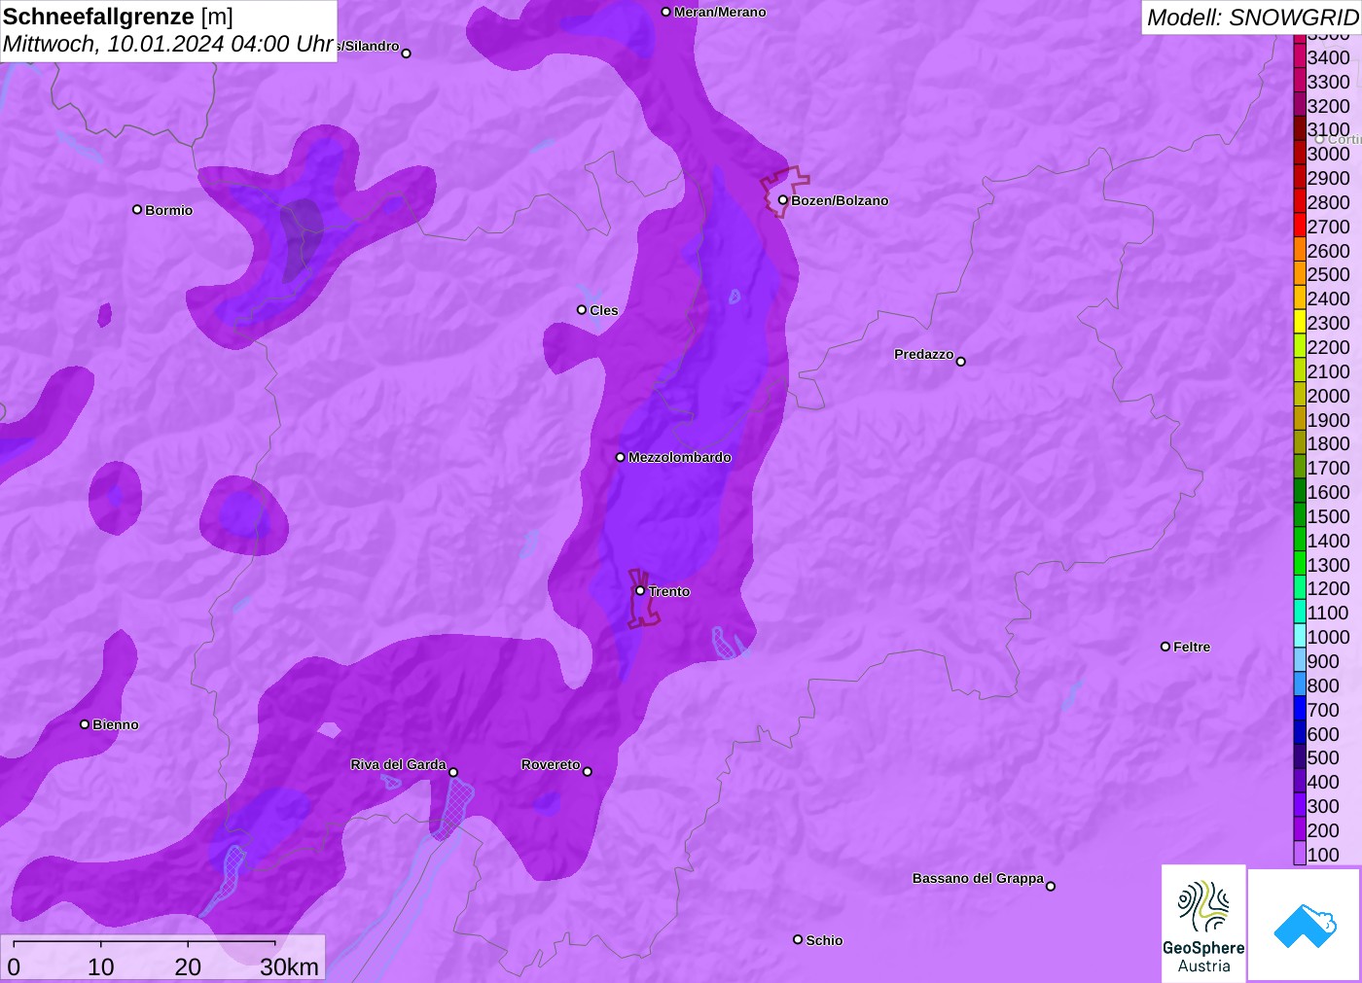1362x983 pixels.
Task: Select the 'Meran/Merano' label text
Action: click(x=720, y=12)
